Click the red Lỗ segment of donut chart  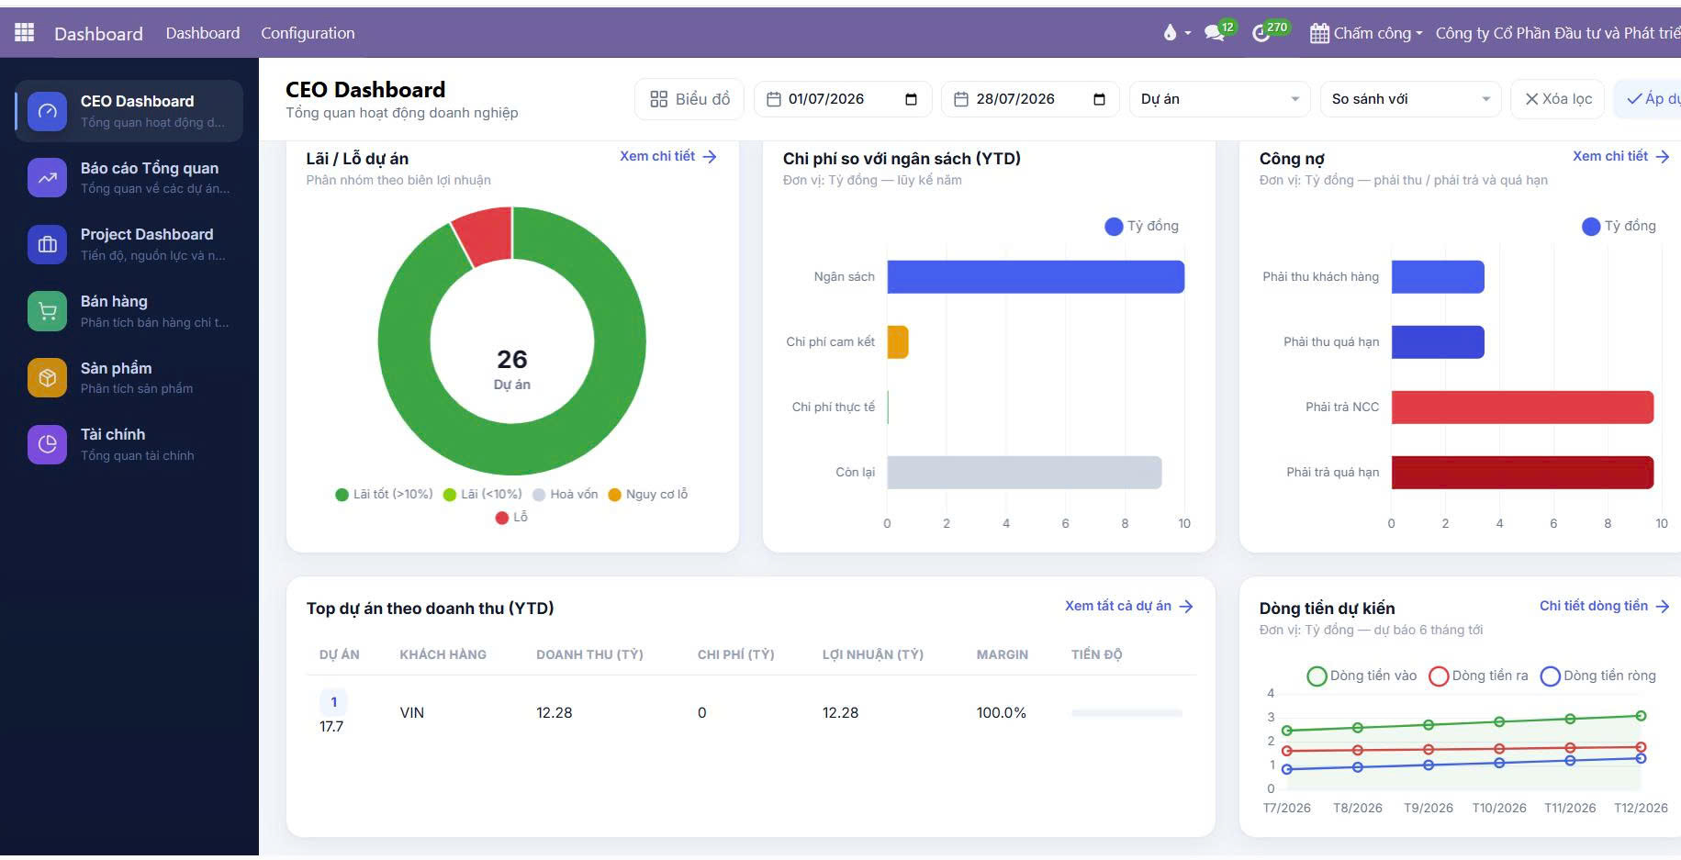[x=484, y=235]
